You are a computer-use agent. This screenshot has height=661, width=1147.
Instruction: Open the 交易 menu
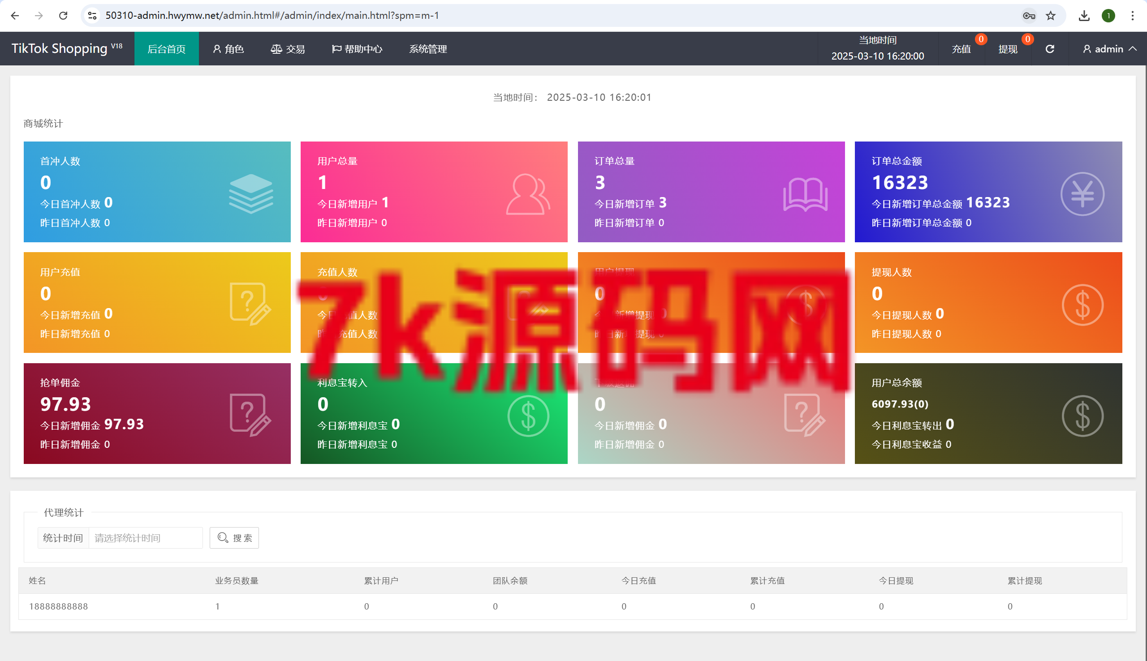click(x=288, y=49)
